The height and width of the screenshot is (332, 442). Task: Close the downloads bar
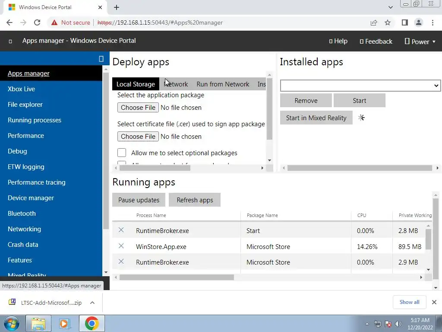[434, 302]
